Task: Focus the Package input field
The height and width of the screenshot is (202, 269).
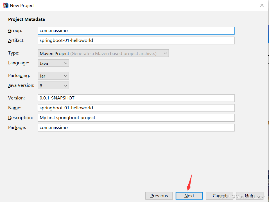Action: click(136, 128)
